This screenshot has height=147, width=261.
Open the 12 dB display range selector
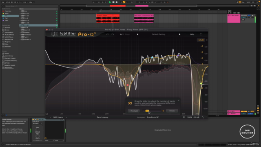[x=201, y=40]
